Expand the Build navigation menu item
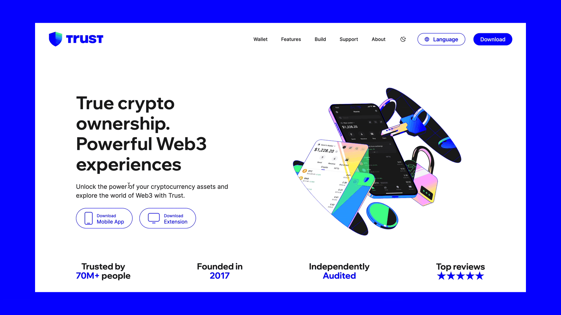The height and width of the screenshot is (315, 561). coord(320,39)
